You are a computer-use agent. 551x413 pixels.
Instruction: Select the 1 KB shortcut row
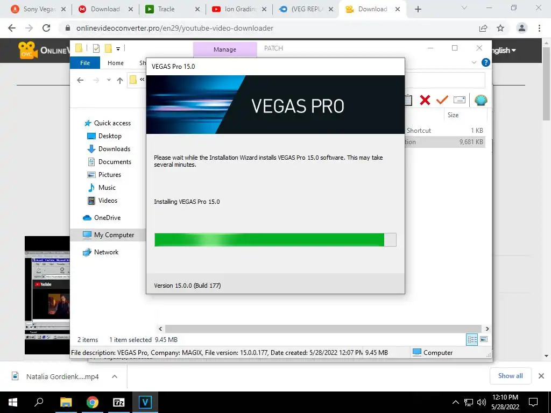pyautogui.click(x=445, y=130)
